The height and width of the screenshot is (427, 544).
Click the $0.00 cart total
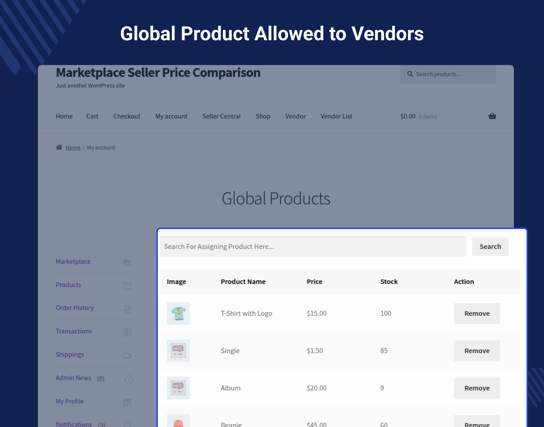pos(408,116)
